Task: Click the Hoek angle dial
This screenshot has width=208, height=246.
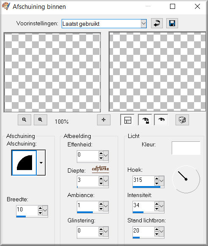Action: 186,179
